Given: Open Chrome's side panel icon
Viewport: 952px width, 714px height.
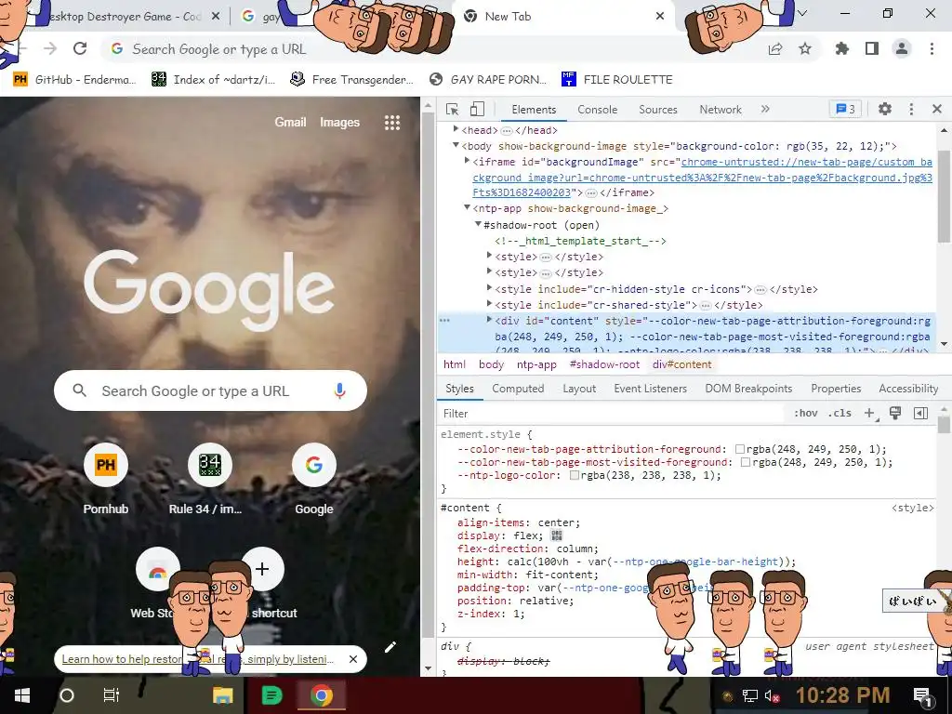Looking at the screenshot, I should tap(872, 48).
